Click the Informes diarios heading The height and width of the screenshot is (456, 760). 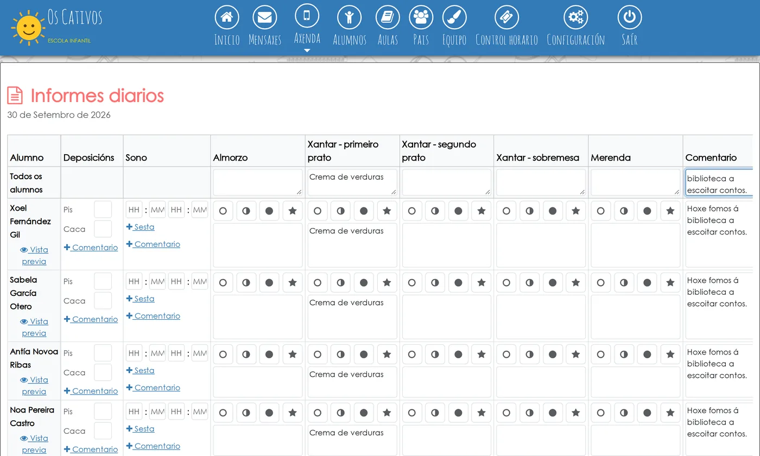click(97, 96)
